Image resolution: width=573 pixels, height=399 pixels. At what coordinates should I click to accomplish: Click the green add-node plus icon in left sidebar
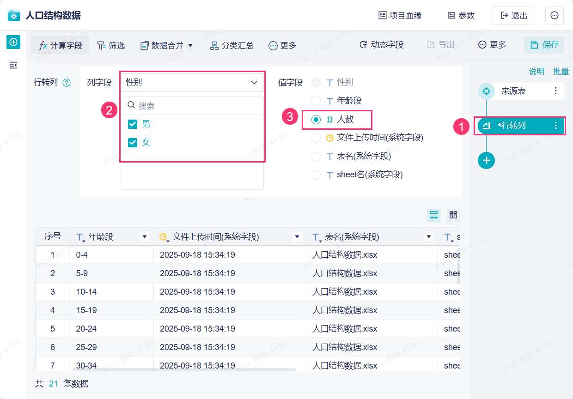[13, 42]
